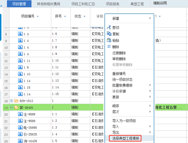Click folder icon of row 算-48406
The image size is (188, 143).
point(16,107)
